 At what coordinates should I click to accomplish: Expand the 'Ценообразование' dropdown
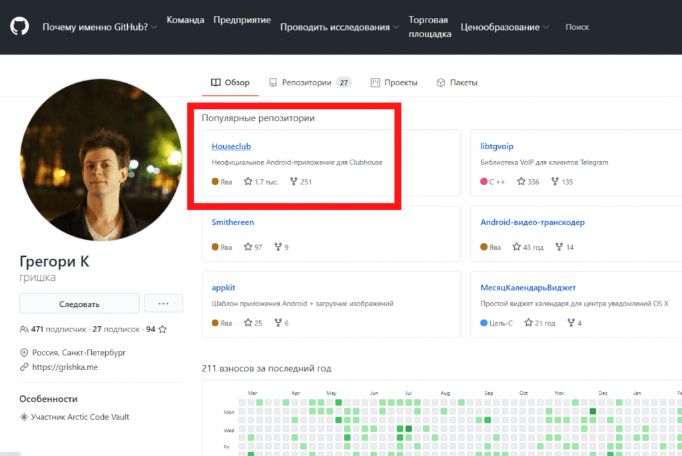pyautogui.click(x=505, y=27)
